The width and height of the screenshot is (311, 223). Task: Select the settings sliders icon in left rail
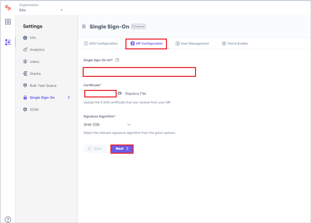(x=8, y=42)
